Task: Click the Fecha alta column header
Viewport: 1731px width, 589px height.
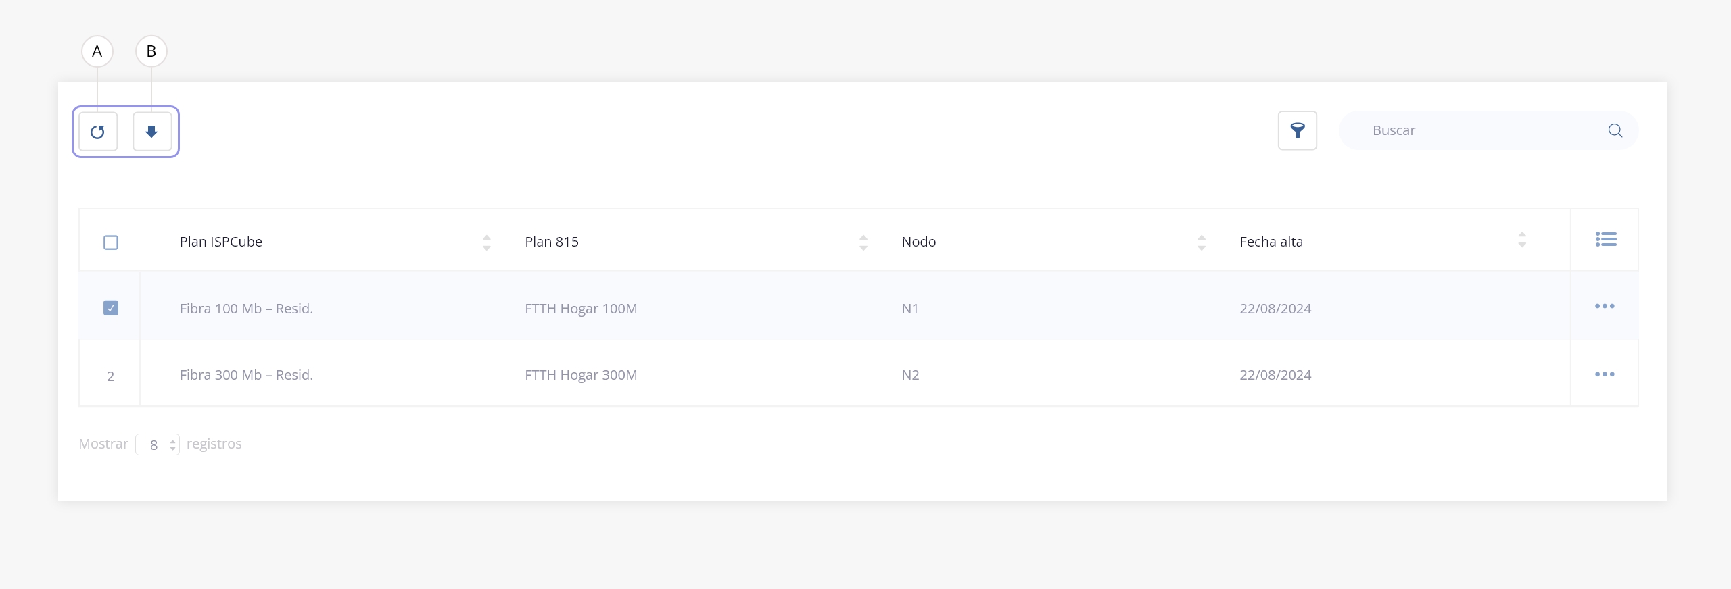Action: (1271, 242)
